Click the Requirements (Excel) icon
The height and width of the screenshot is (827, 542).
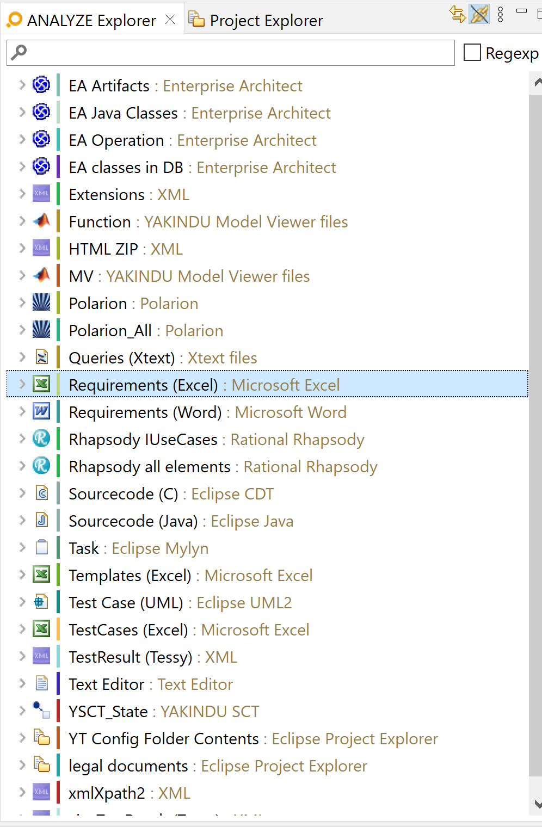point(41,384)
